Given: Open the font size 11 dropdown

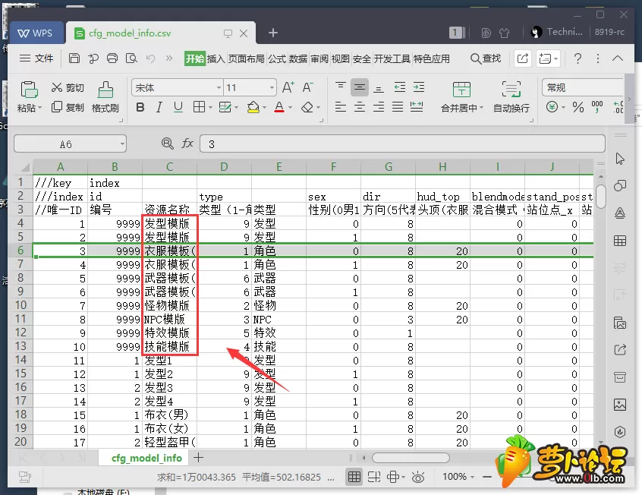Looking at the screenshot, I should [x=272, y=88].
